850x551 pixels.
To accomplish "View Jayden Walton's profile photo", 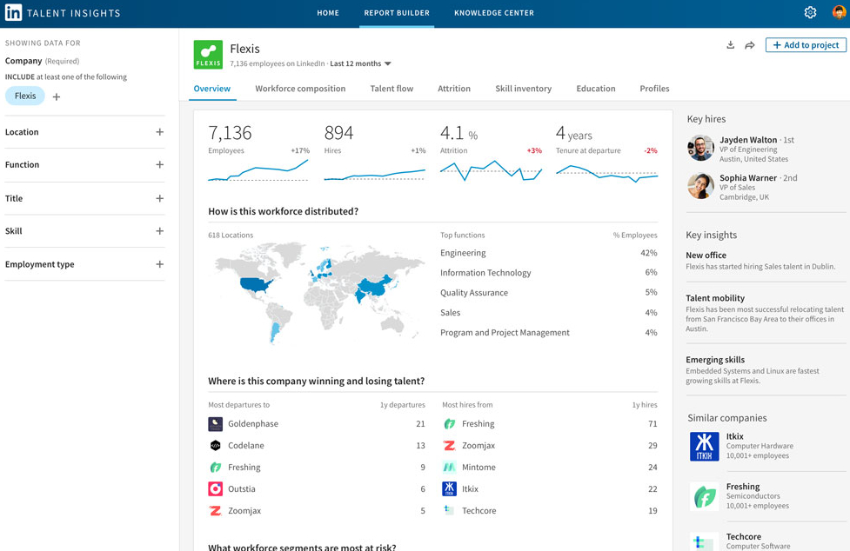I will pyautogui.click(x=700, y=149).
